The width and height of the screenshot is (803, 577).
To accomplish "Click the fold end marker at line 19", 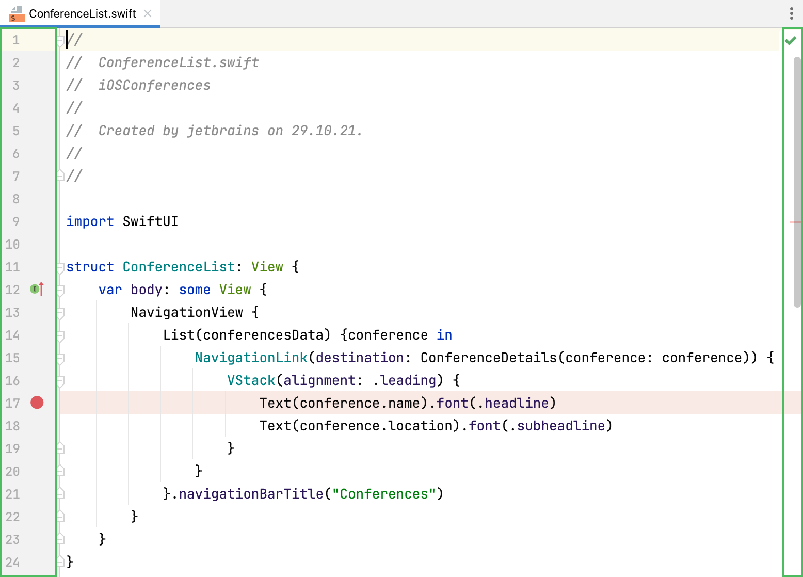I will pos(60,448).
